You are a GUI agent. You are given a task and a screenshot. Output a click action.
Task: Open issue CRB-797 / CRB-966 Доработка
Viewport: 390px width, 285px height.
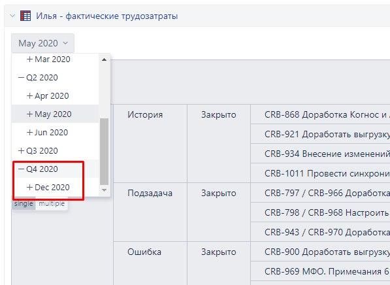point(327,193)
